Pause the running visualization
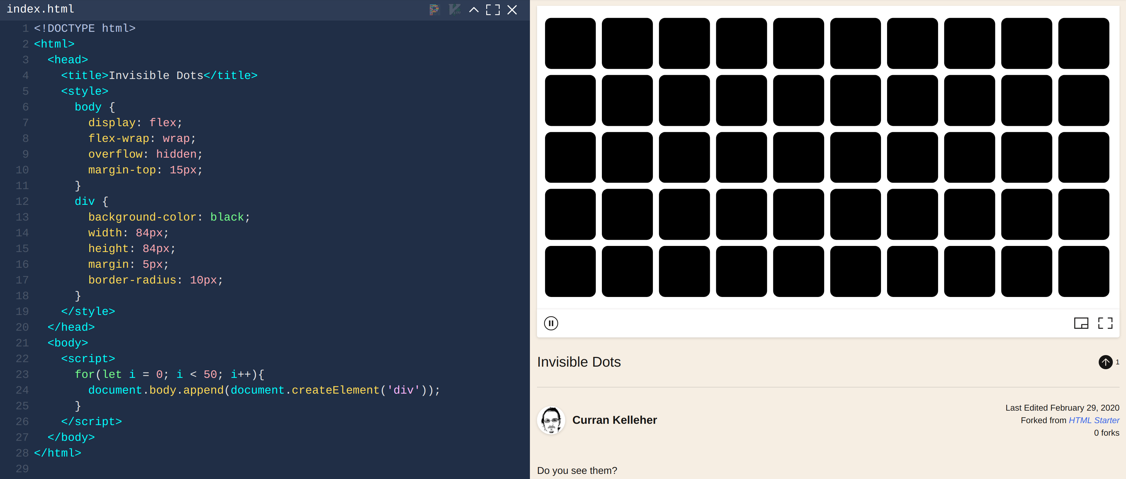The width and height of the screenshot is (1126, 479). pos(551,323)
